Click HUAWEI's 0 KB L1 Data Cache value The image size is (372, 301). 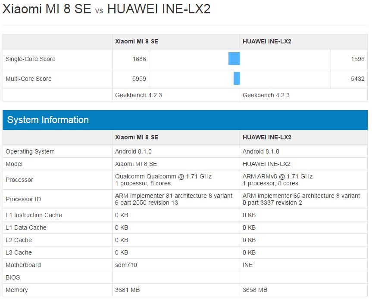pyautogui.click(x=249, y=227)
